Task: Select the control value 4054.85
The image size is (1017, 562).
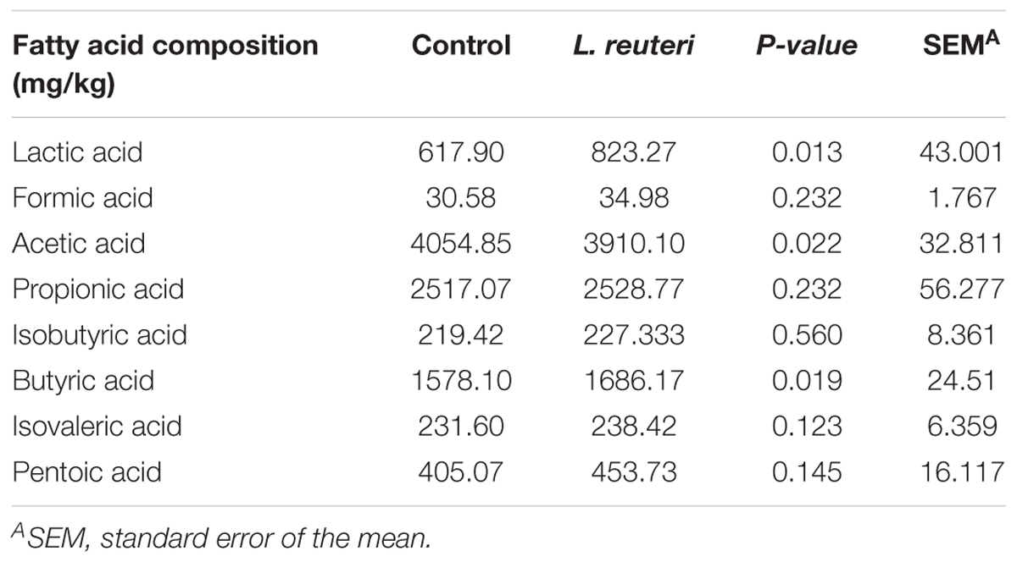Action: 461,245
